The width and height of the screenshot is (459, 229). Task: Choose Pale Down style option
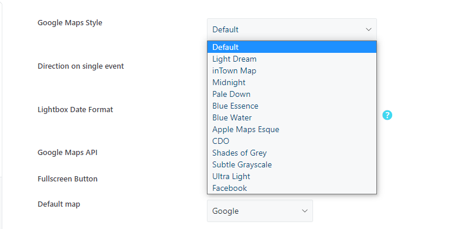pos(292,94)
